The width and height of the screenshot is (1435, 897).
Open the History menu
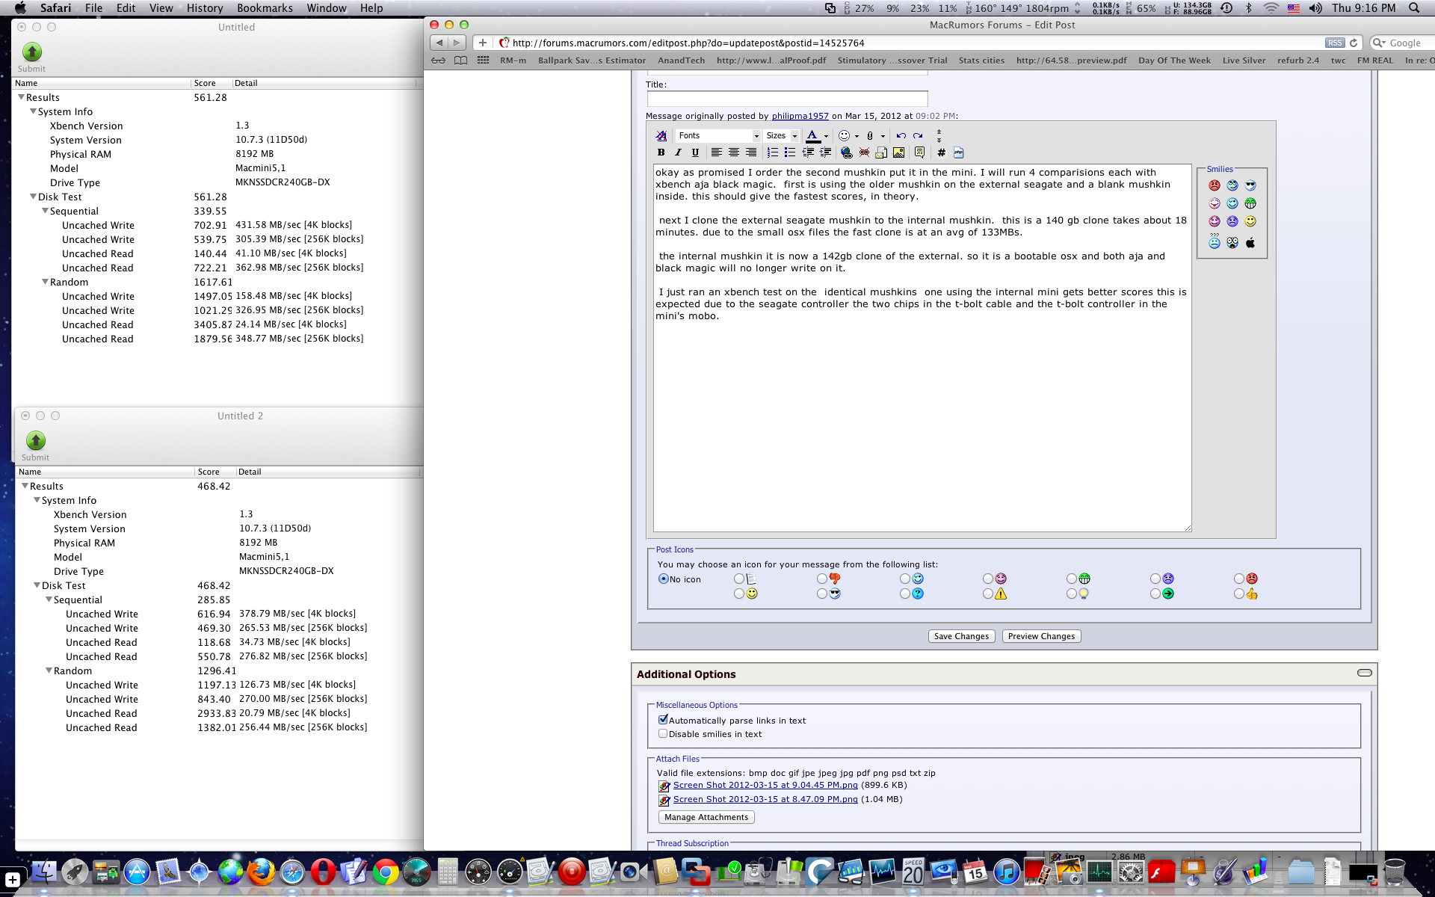(205, 8)
